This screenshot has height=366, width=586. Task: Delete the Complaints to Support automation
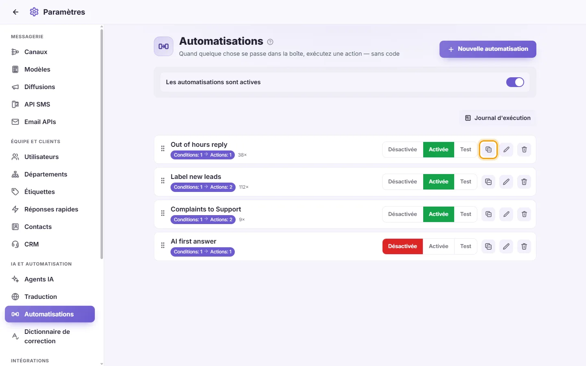(x=524, y=214)
